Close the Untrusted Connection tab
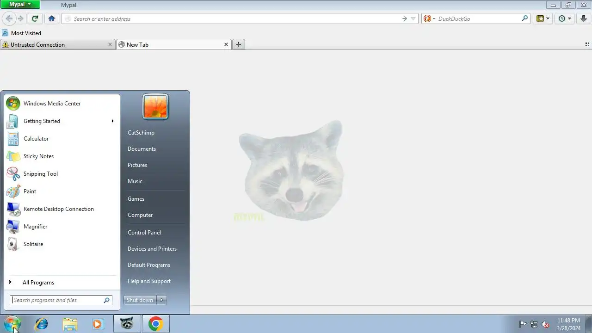Image resolution: width=592 pixels, height=333 pixels. (x=110, y=44)
